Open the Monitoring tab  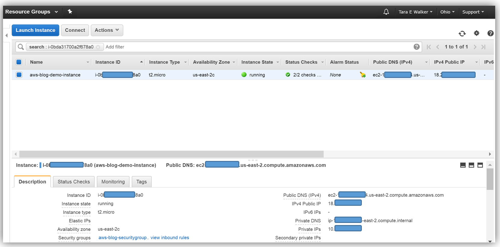(113, 182)
